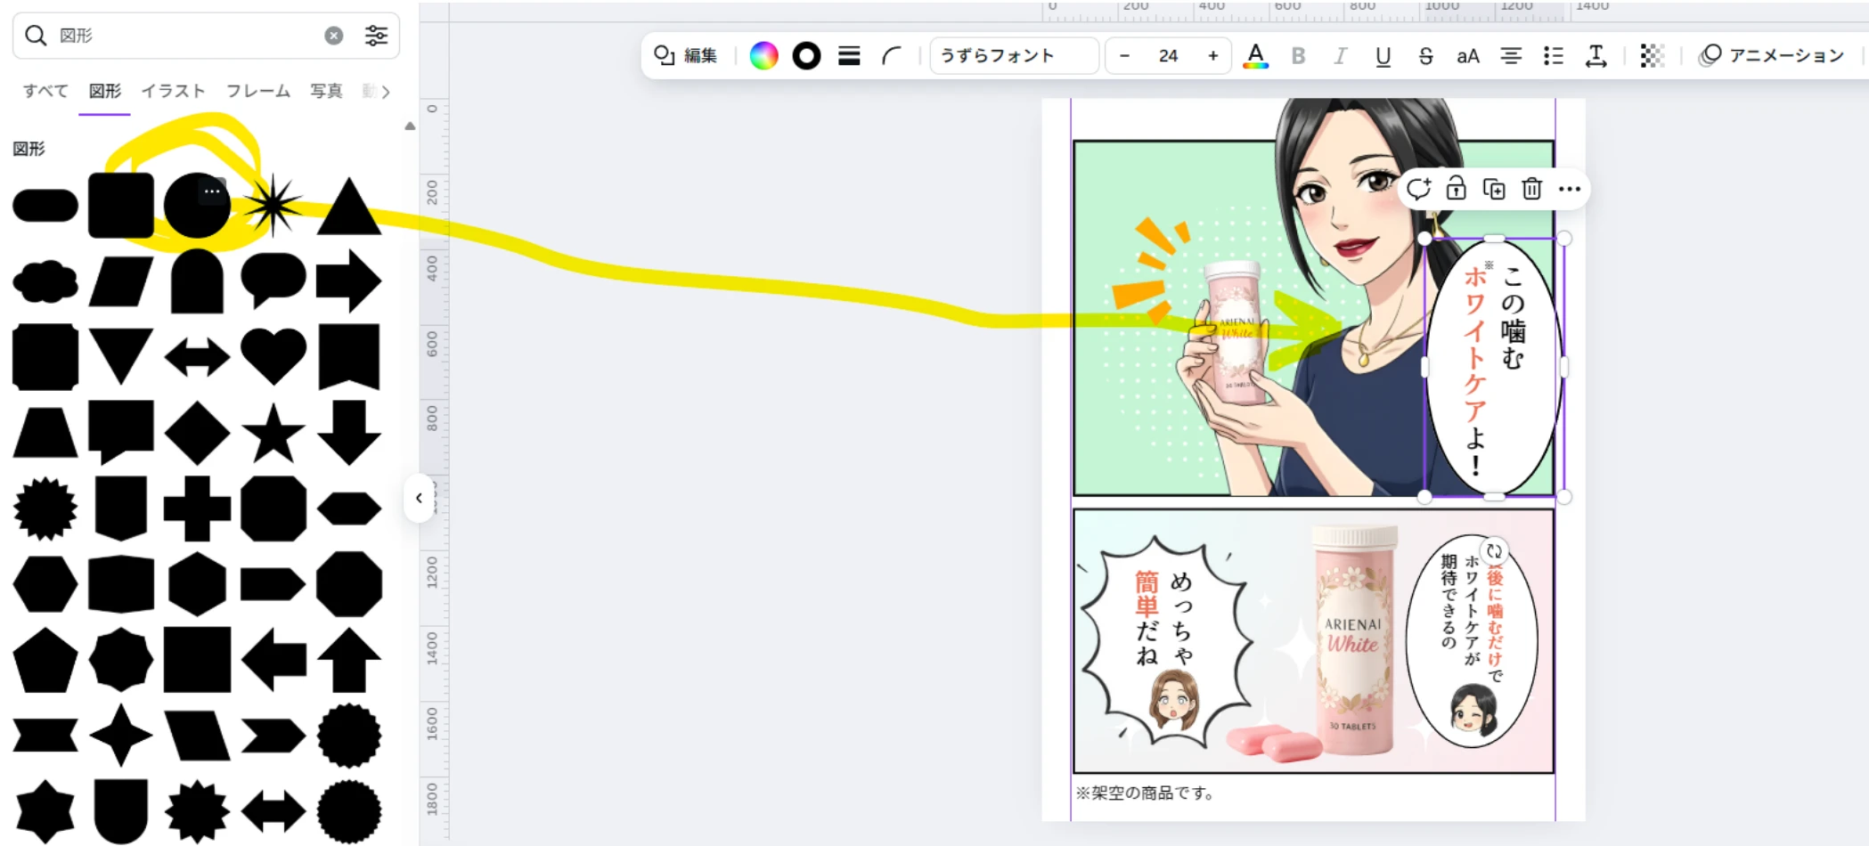Open the transparency checkerboard icon
The image size is (1869, 846).
tap(1652, 56)
